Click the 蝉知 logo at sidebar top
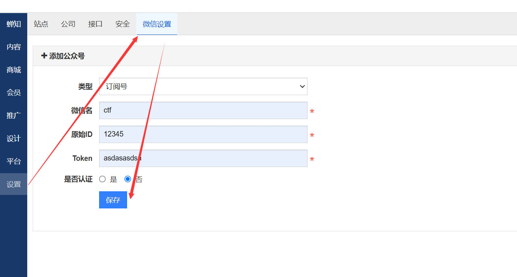This screenshot has height=277, width=517. point(14,24)
